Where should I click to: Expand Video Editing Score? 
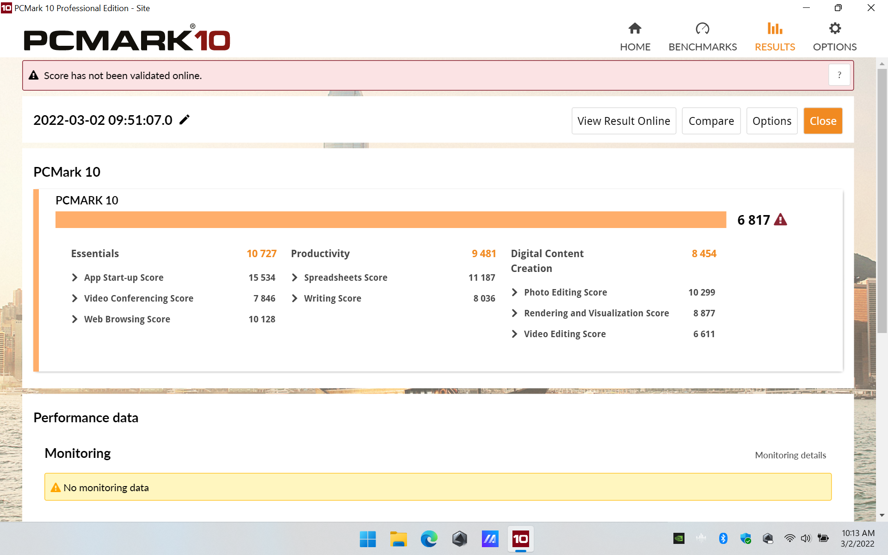pyautogui.click(x=514, y=334)
